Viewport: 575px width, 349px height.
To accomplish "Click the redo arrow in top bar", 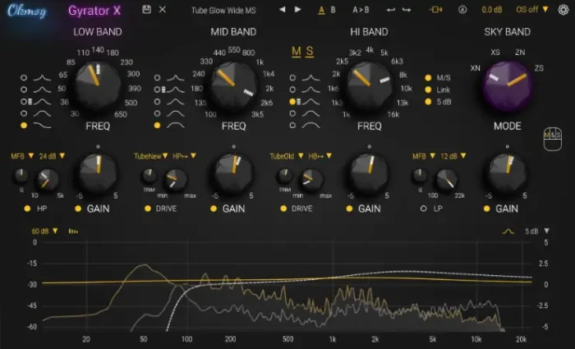I will 406,9.
